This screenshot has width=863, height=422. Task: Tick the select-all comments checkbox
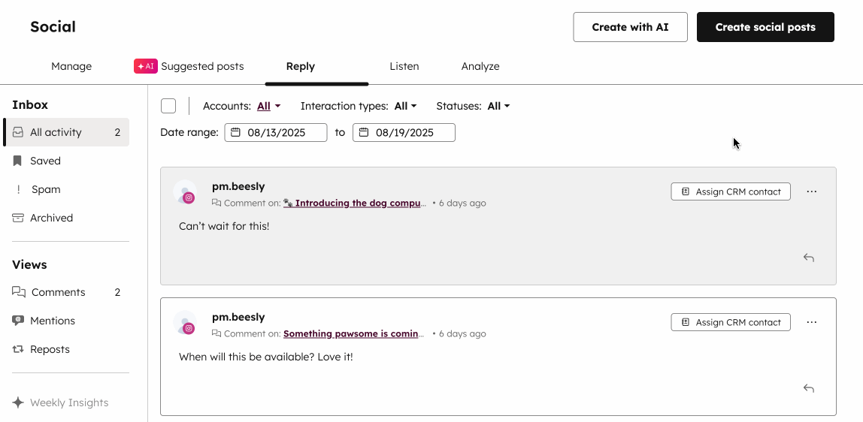168,106
